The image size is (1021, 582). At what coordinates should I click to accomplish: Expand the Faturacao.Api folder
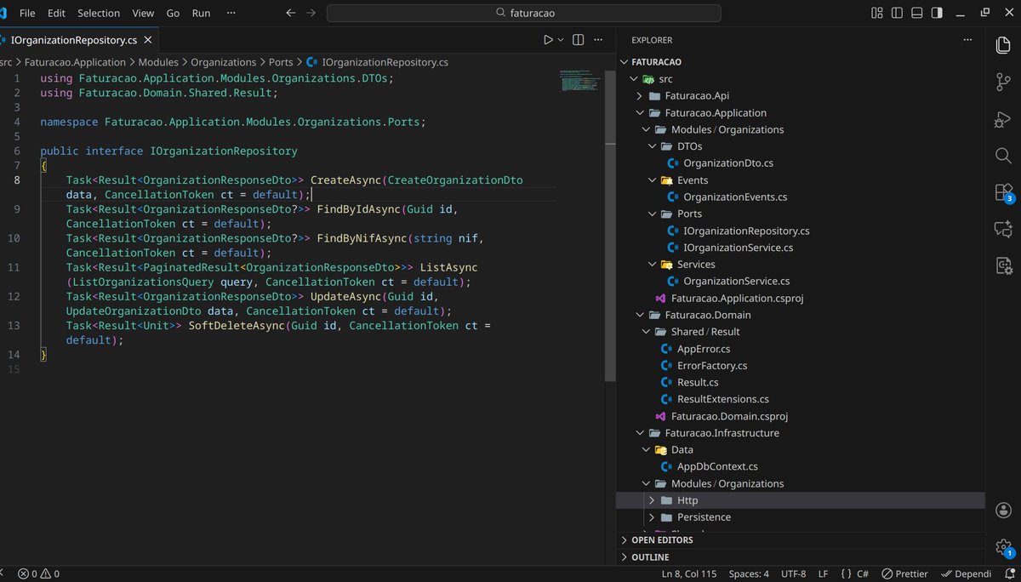point(640,96)
